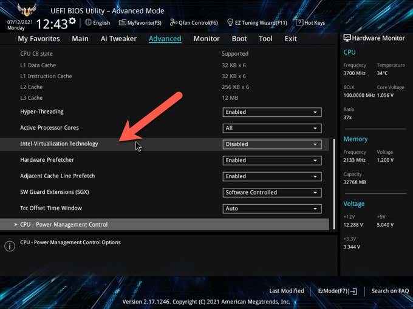Viewport: 413px width, 309px height.
Task: Click the 12:43 clock display
Action: pyautogui.click(x=52, y=24)
